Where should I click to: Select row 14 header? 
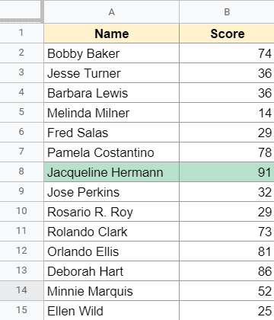21,290
